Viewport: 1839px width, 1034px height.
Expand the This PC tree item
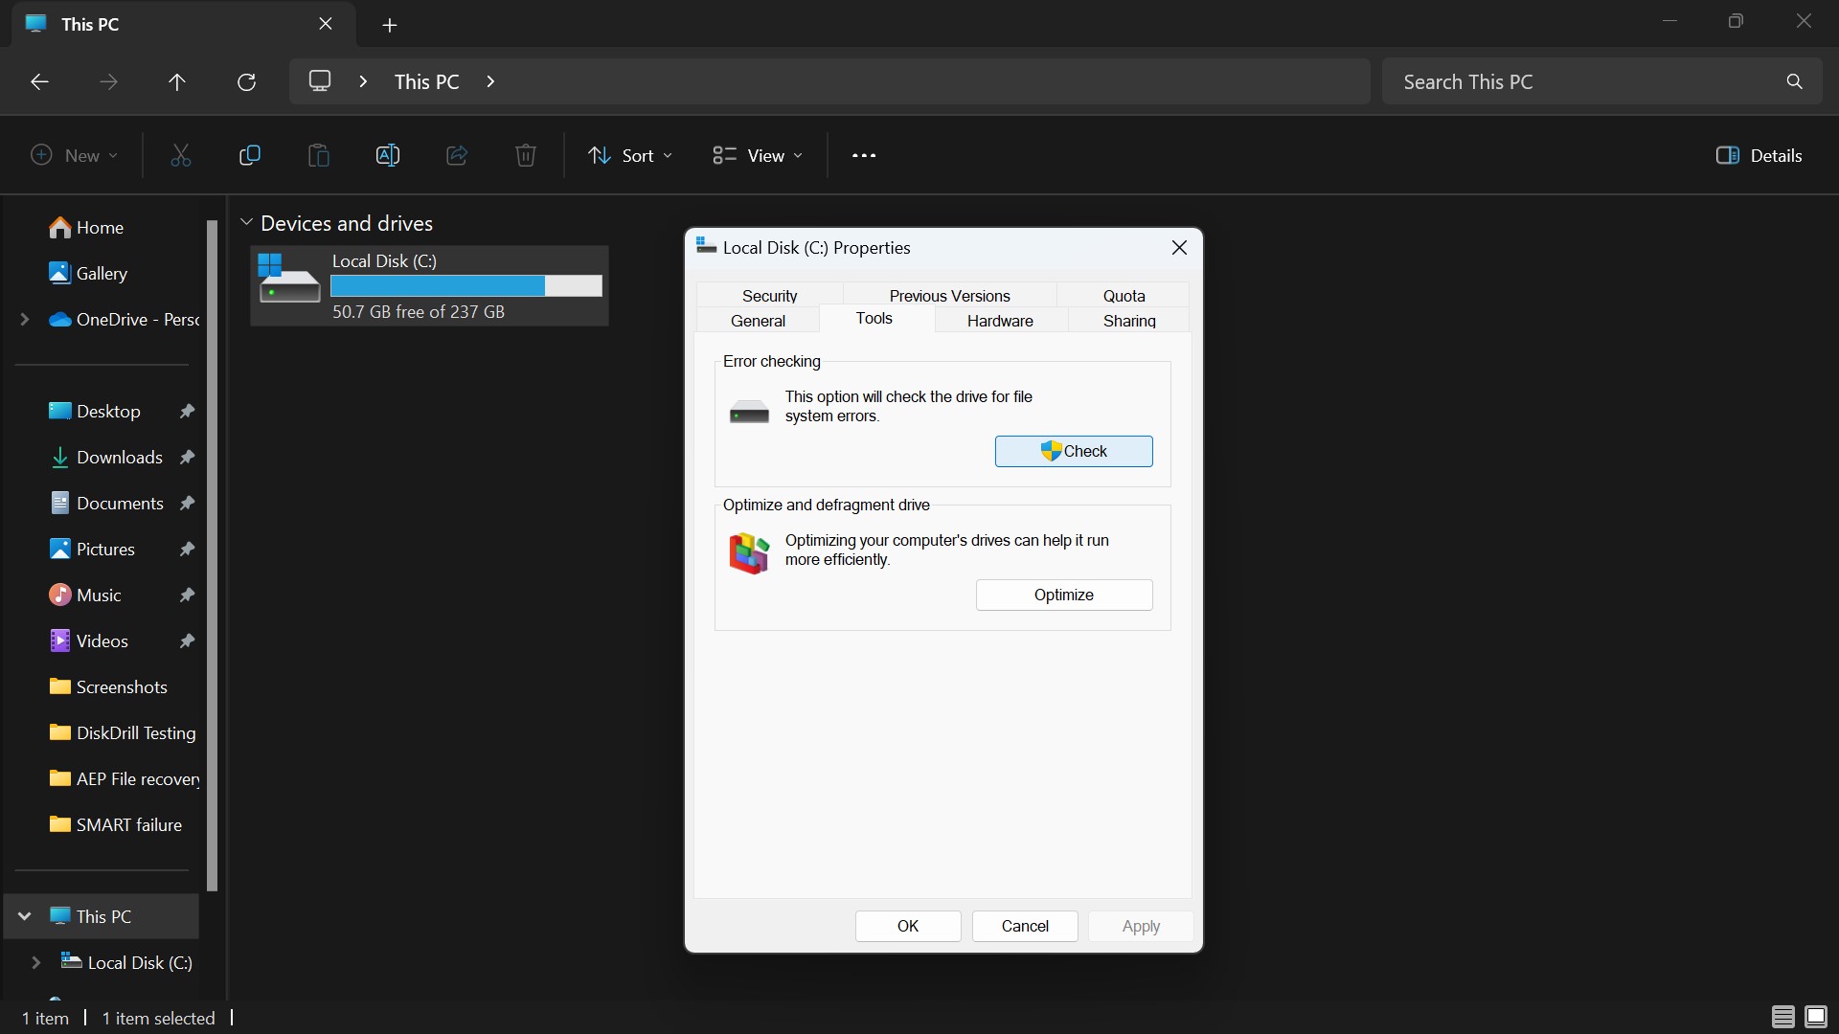(x=23, y=915)
